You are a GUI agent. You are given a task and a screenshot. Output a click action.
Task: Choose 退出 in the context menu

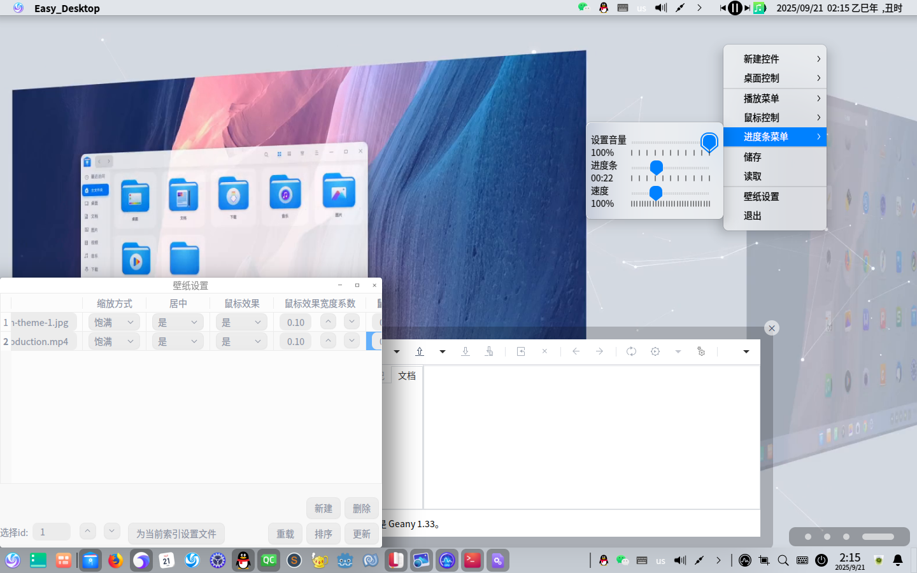(775, 215)
